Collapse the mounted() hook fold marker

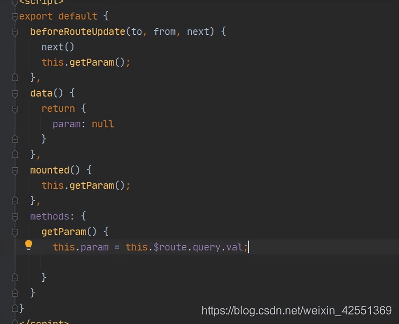tap(15, 170)
